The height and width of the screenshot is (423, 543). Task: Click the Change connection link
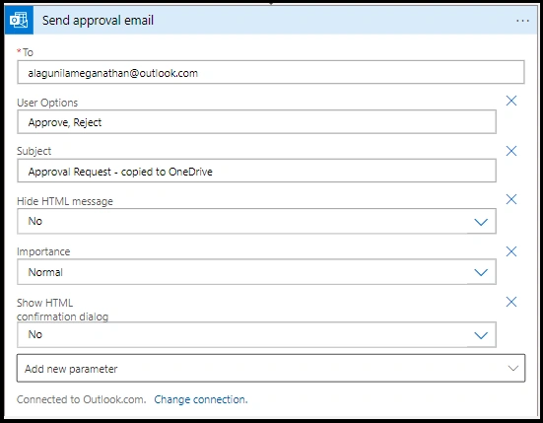coord(201,399)
